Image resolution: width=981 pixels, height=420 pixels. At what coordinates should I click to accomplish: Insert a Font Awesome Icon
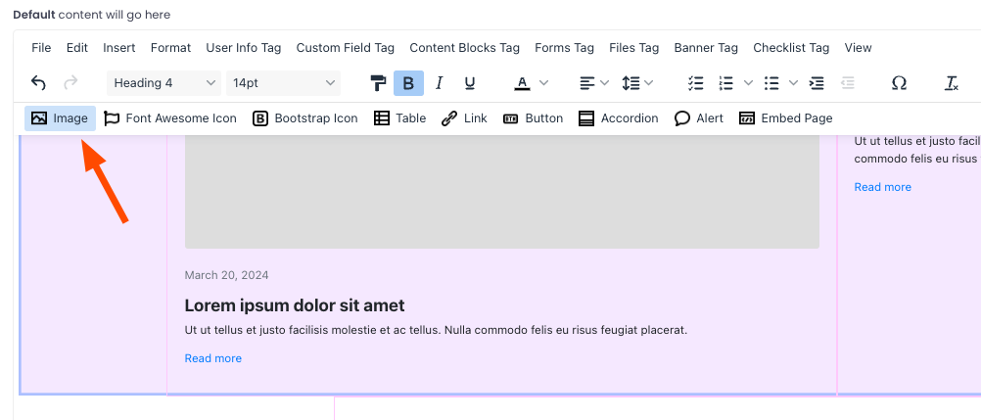click(170, 118)
